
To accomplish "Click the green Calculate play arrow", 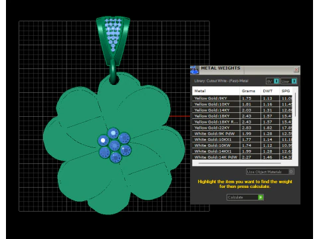I will point(261,197).
